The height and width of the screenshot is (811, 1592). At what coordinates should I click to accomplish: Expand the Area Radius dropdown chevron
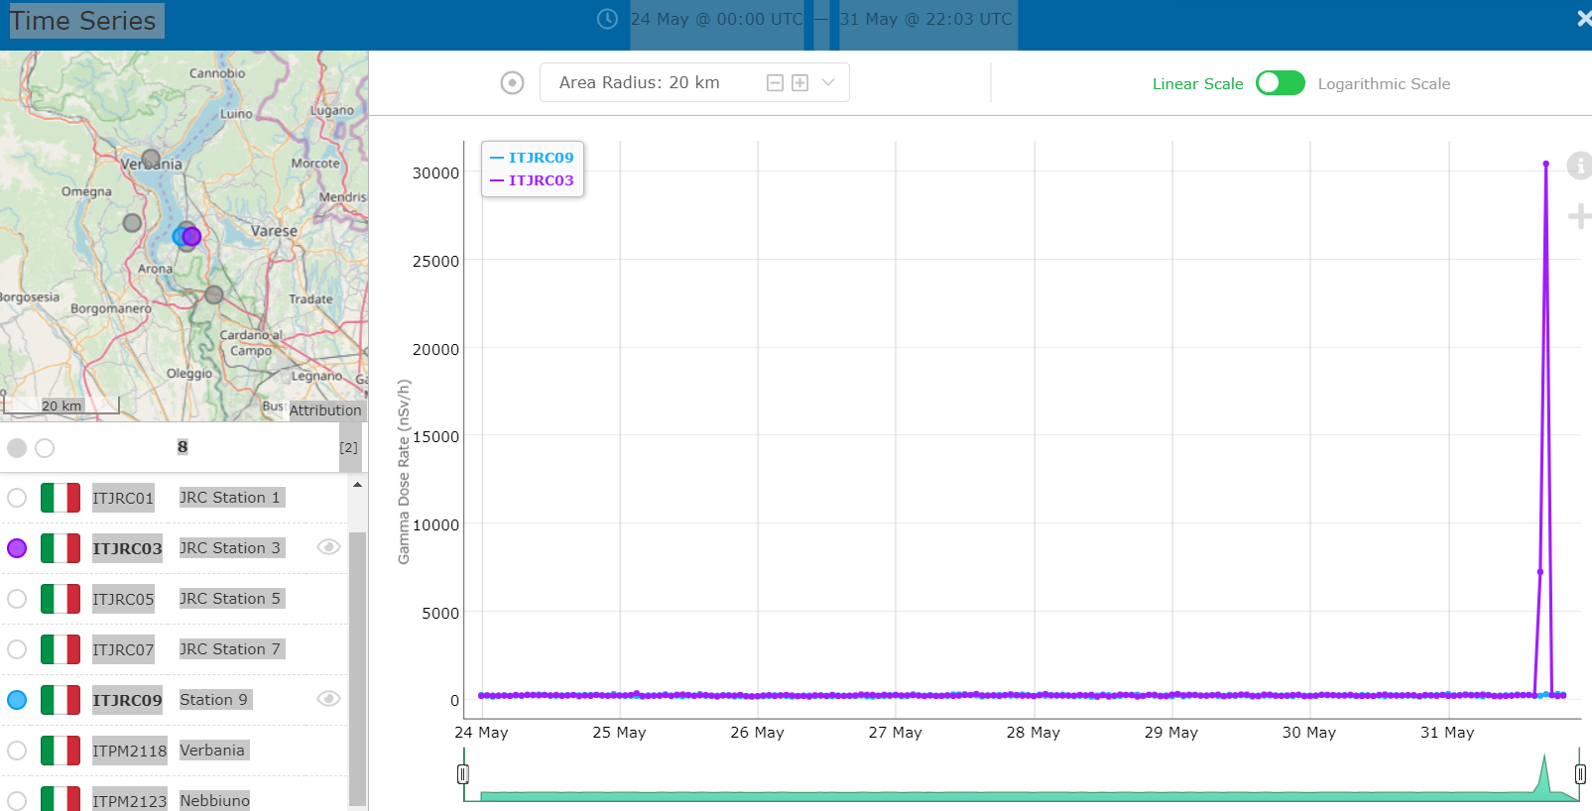click(828, 83)
